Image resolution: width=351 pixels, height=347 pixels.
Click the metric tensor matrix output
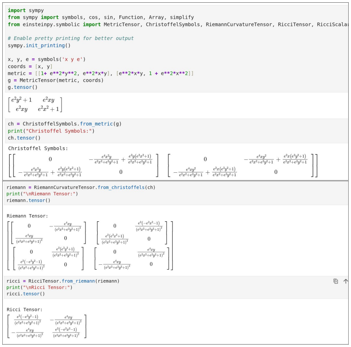coord(35,105)
